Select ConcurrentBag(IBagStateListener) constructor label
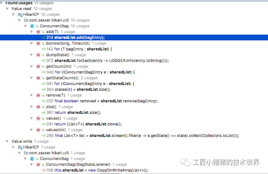Screen dimensions: 268x174 (78, 164)
